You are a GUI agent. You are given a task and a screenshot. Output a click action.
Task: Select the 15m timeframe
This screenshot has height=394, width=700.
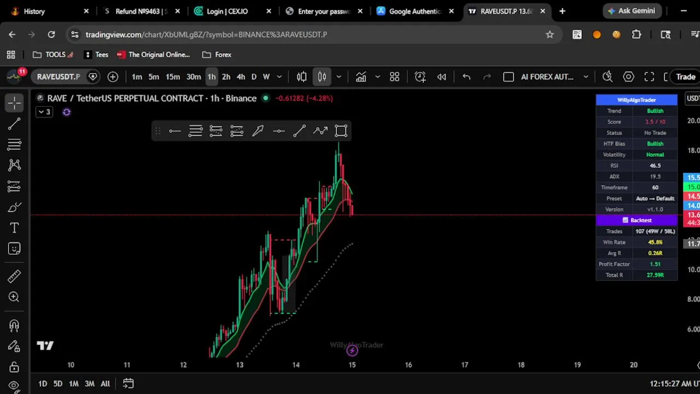coord(173,77)
